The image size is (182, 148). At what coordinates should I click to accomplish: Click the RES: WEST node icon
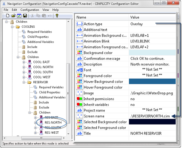41,133
